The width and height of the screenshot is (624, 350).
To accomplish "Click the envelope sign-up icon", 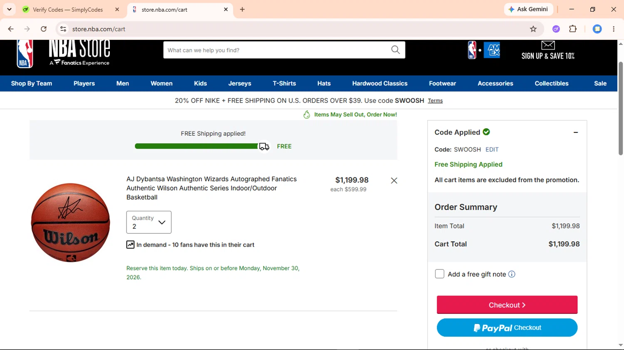I will [x=548, y=45].
